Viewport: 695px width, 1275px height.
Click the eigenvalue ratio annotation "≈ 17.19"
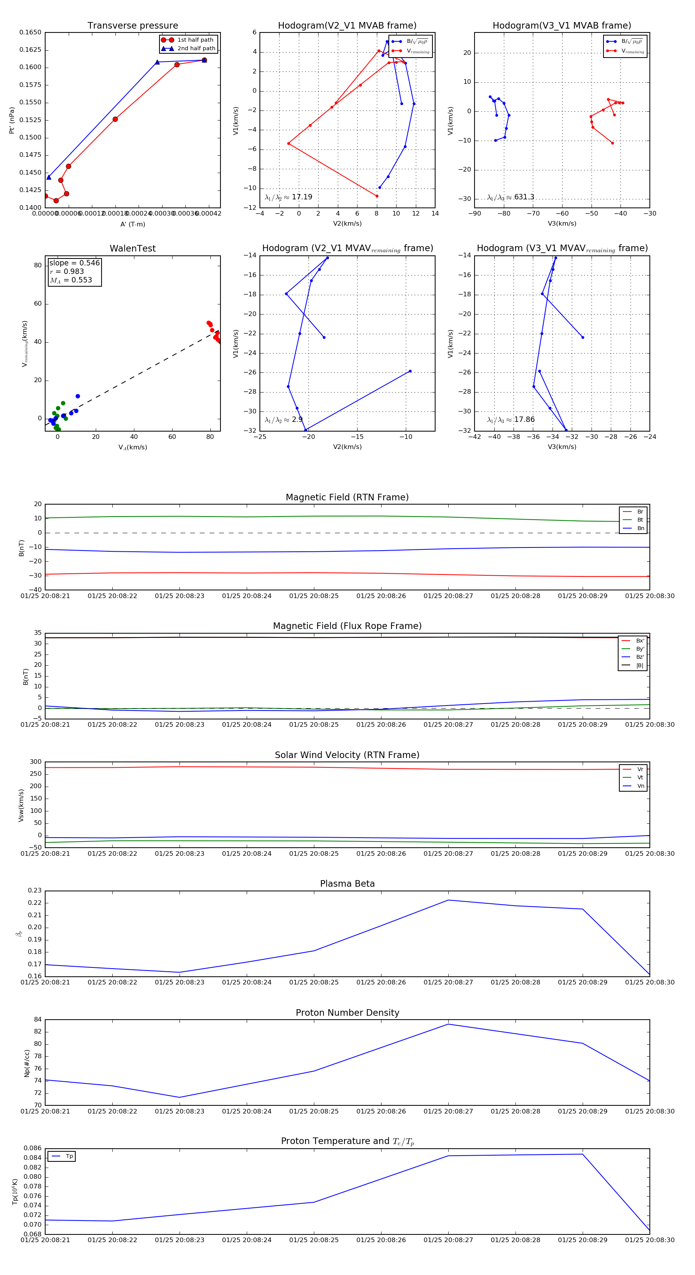(288, 197)
